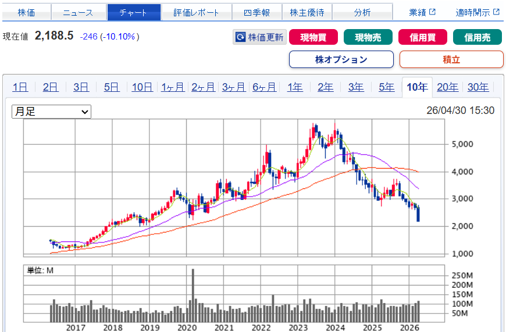The image size is (506, 332).
Task: Click the 信用売 button
Action: point(478,37)
